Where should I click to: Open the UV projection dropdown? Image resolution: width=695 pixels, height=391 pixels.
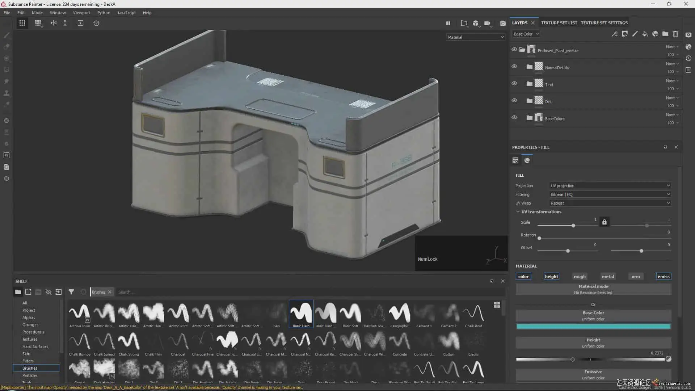point(610,186)
